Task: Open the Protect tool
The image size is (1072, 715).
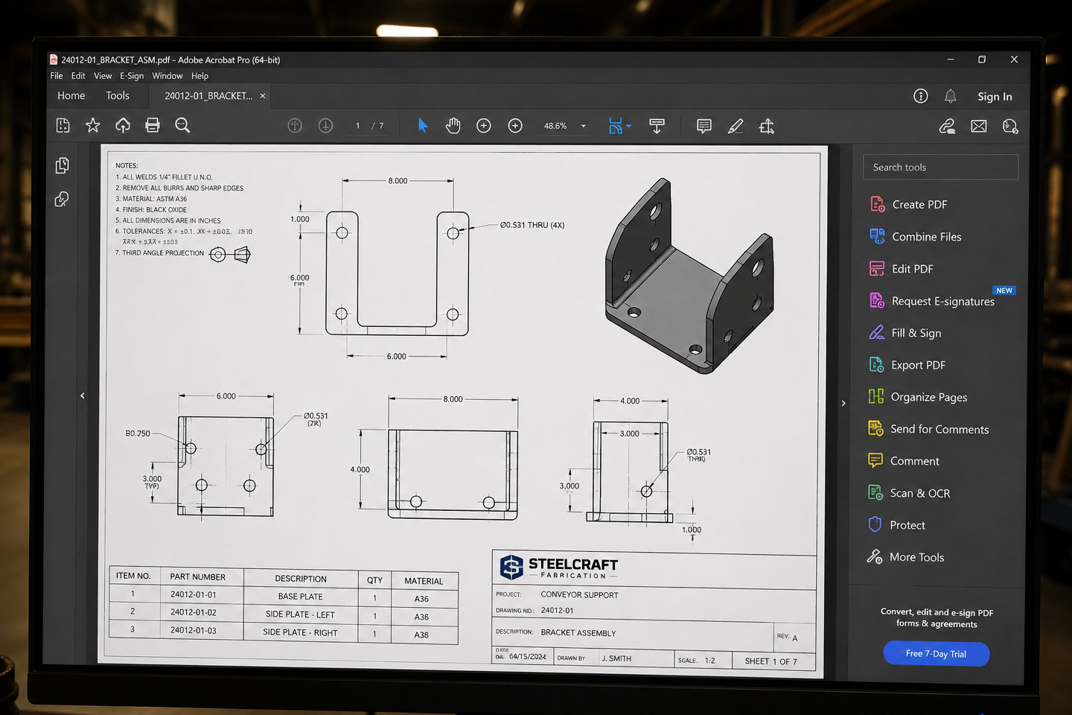Action: pos(897,525)
